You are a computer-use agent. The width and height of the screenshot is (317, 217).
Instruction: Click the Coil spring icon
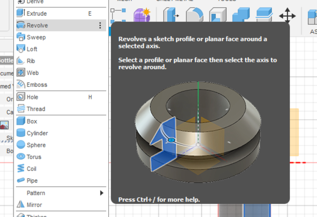tap(21, 168)
